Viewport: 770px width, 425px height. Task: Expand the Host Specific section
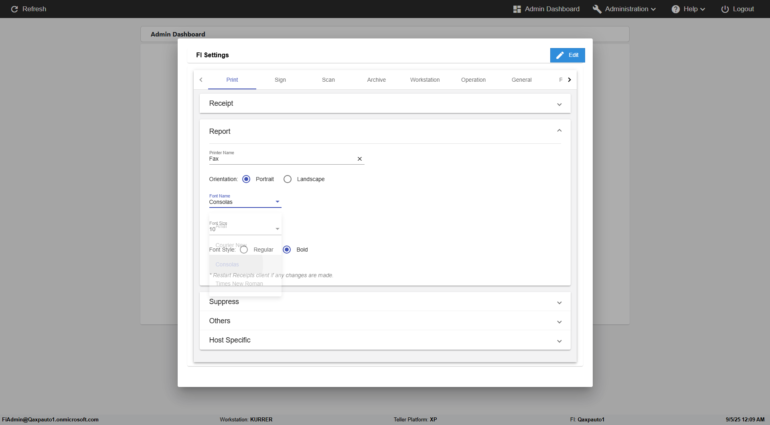385,340
